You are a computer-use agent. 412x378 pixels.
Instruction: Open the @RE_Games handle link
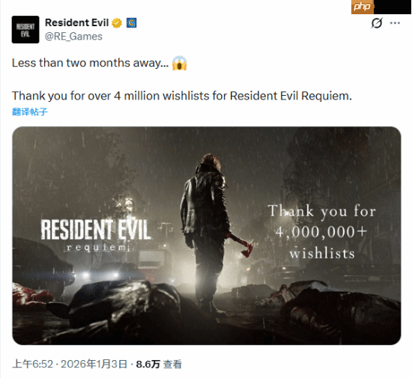click(x=73, y=37)
